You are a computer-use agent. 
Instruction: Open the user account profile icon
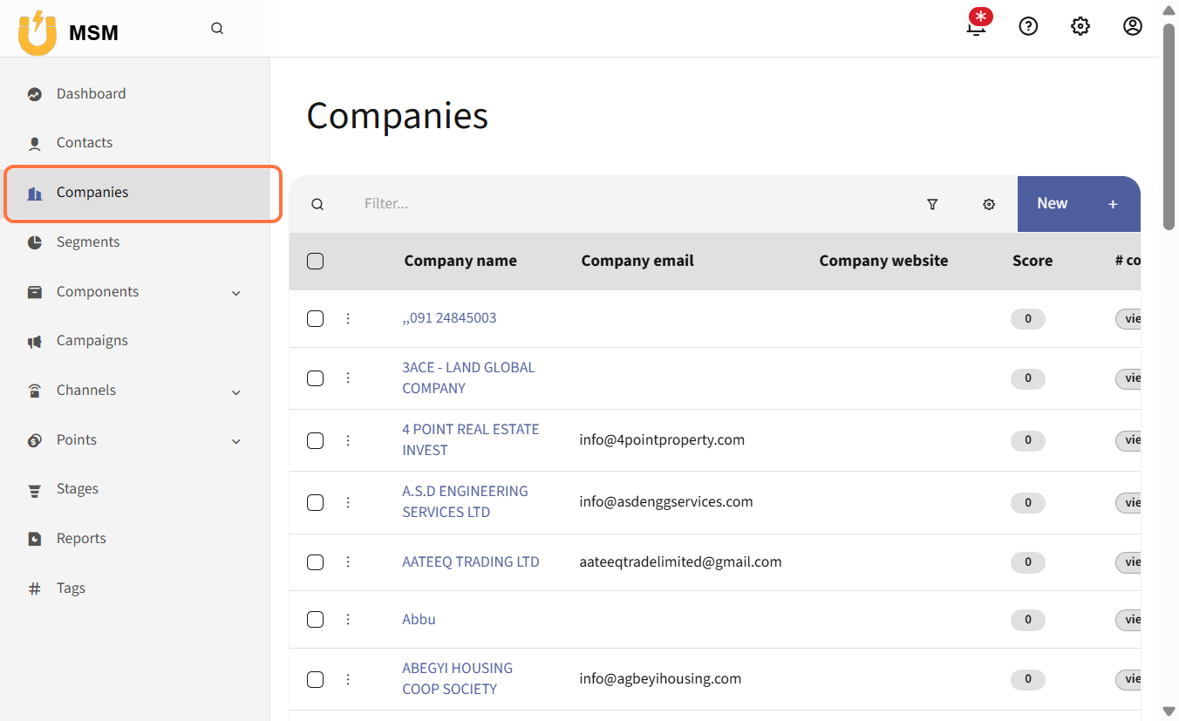(x=1132, y=26)
